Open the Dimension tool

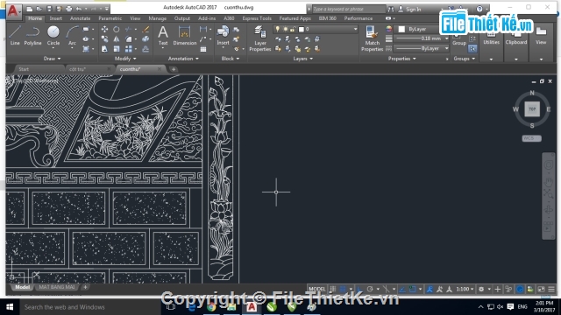185,35
